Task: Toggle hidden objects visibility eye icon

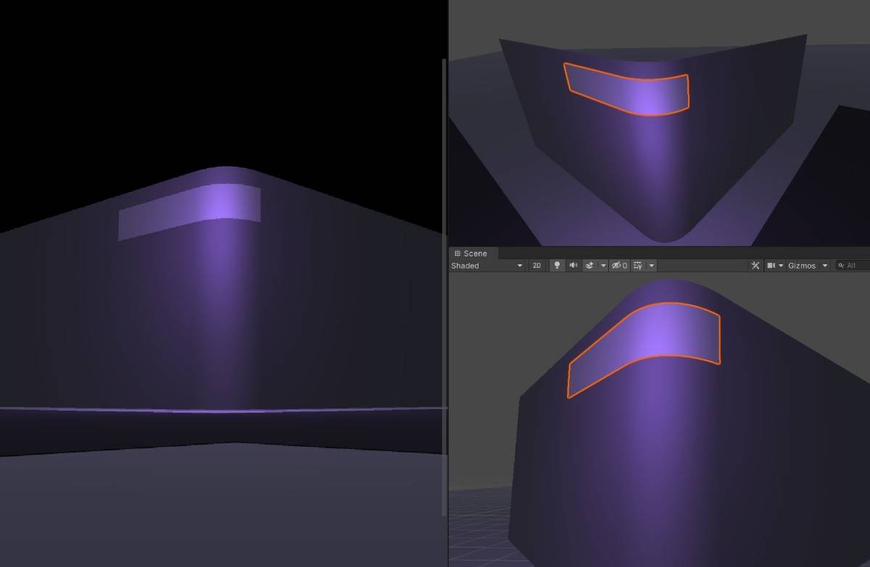Action: (618, 266)
